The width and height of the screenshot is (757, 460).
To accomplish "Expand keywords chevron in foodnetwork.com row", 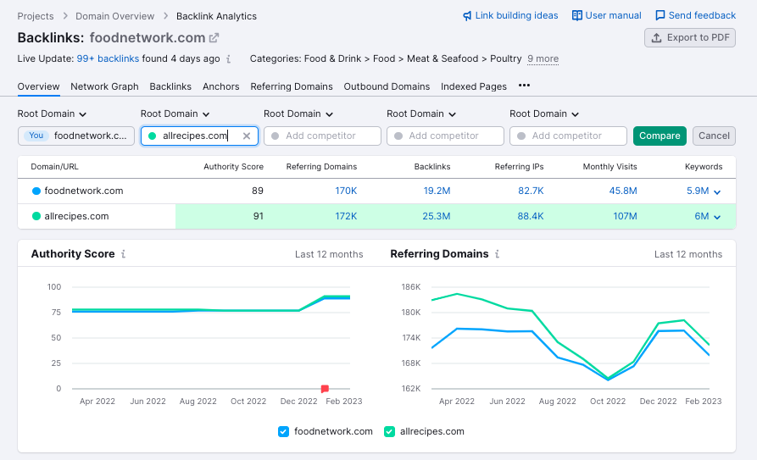I will (x=717, y=192).
